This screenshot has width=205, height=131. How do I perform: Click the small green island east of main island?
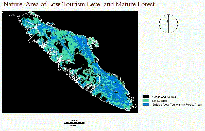[x=93, y=42]
